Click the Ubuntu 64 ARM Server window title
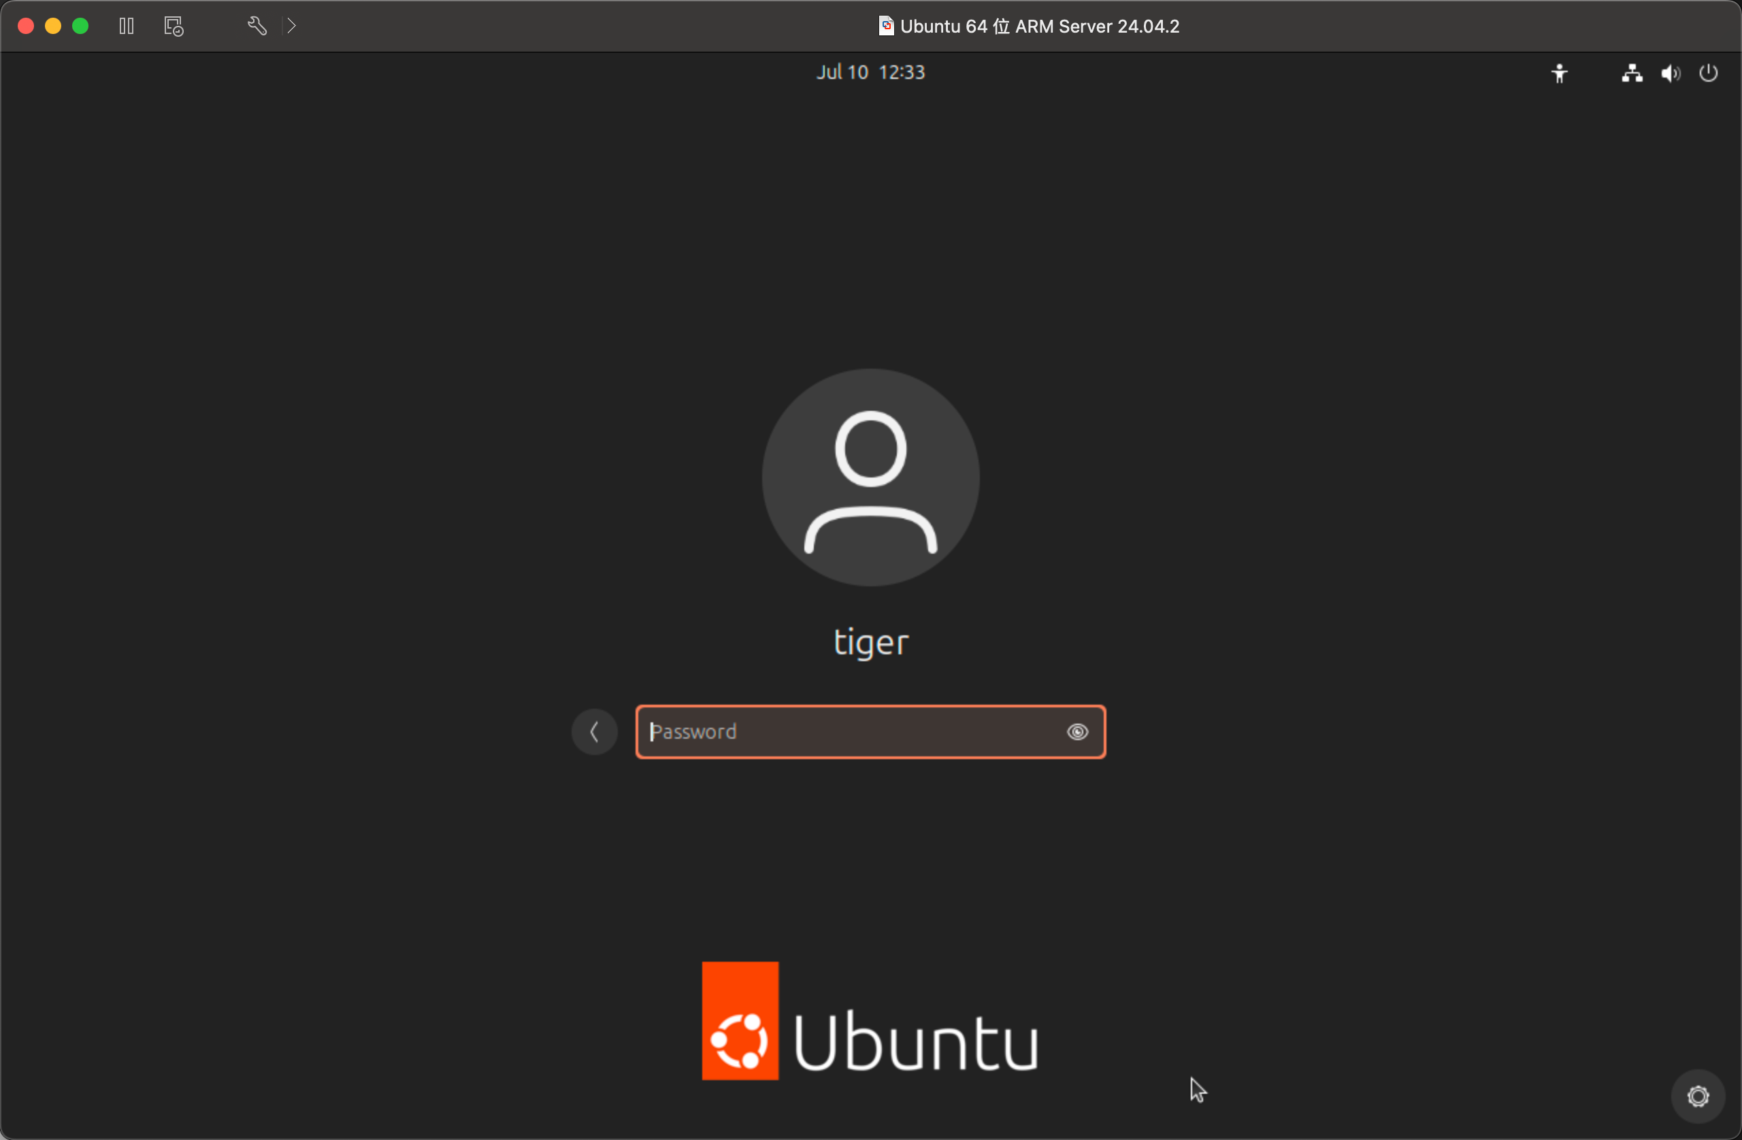The width and height of the screenshot is (1742, 1140). [x=1029, y=27]
